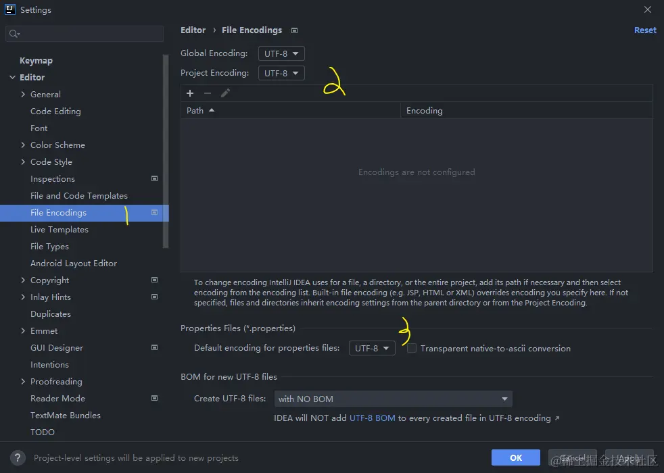The height and width of the screenshot is (473, 664).
Task: Open the Create UTF-8 files dropdown
Action: pyautogui.click(x=393, y=399)
